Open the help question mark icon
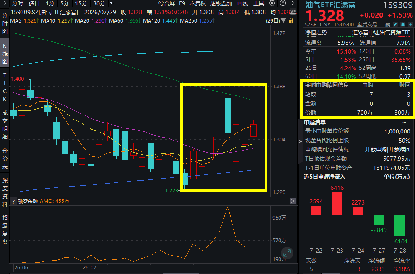The width and height of the screenshot is (415, 274). [x=283, y=3]
